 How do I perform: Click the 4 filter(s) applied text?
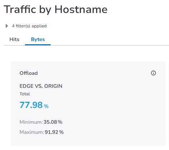(29, 26)
